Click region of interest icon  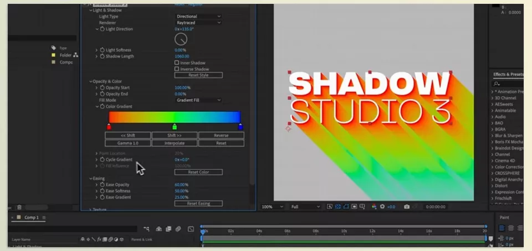click(x=354, y=206)
